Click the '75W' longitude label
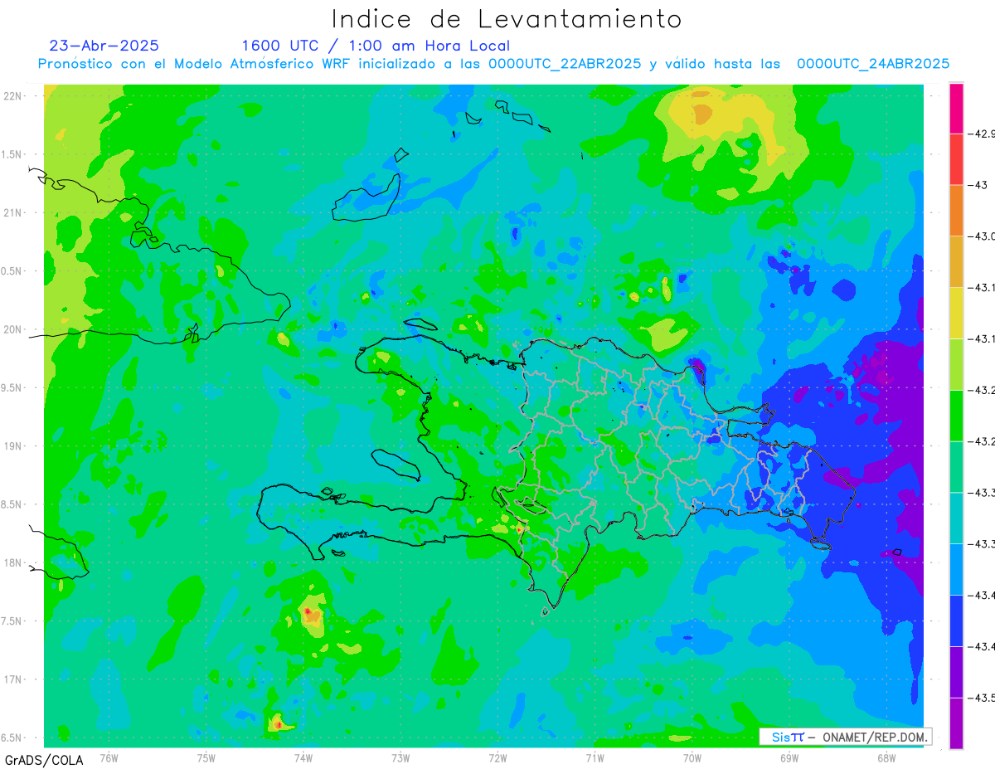995x769 pixels. point(206,757)
